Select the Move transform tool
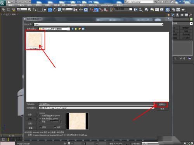The width and height of the screenshot is (194, 145). (50, 10)
